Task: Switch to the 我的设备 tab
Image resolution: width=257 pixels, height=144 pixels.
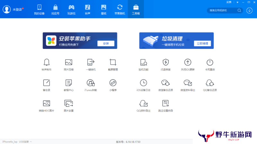Action: point(39,10)
